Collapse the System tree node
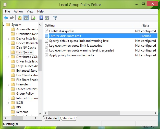This screenshot has height=129, width=160. pos(4,25)
